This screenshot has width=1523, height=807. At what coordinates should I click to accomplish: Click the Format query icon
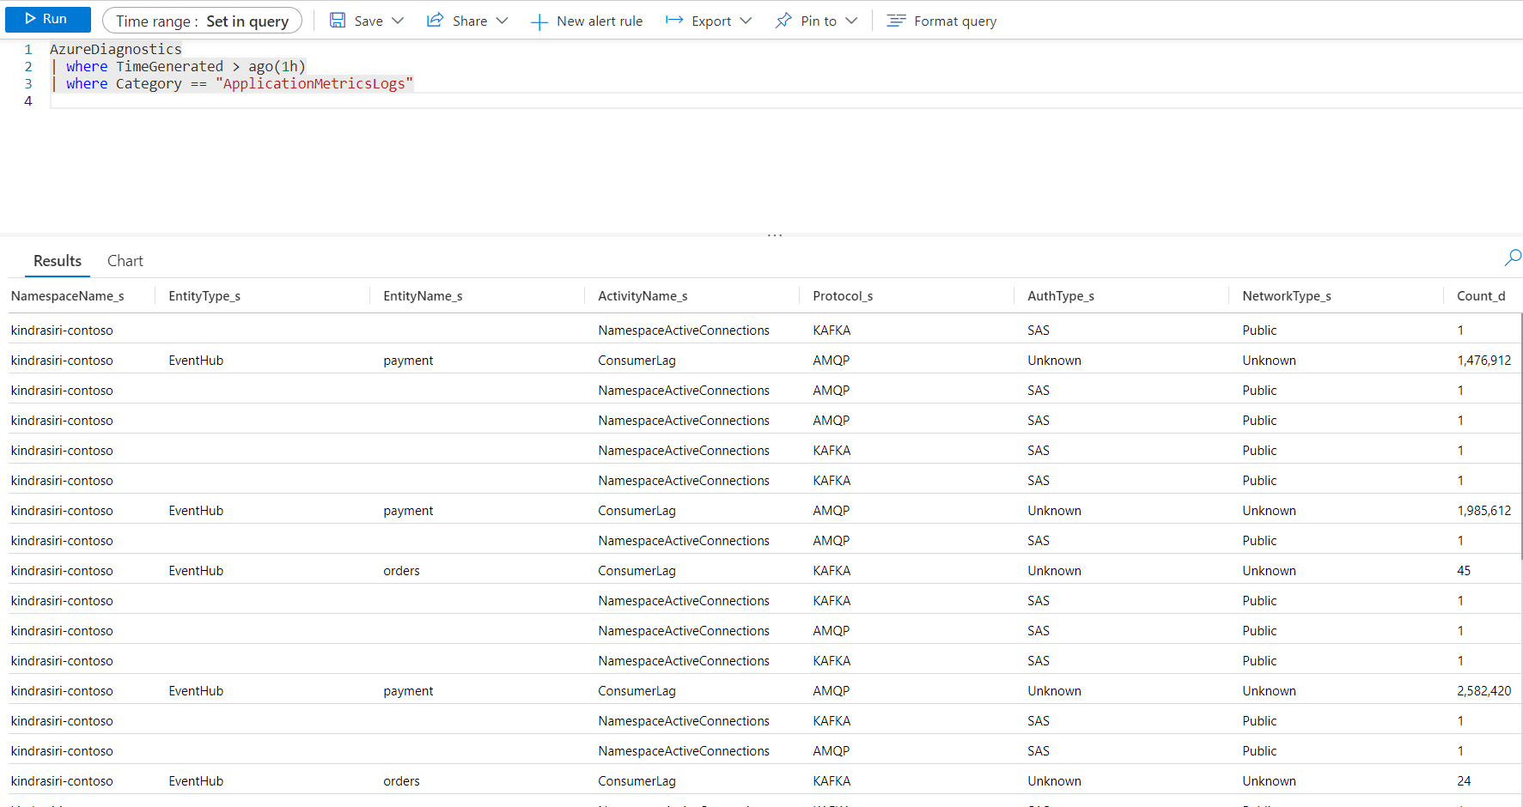click(x=896, y=21)
